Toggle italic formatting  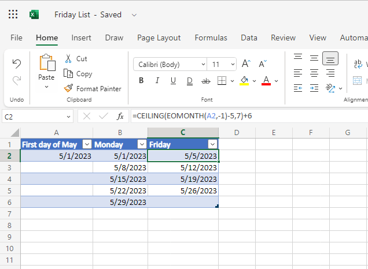tap(157, 81)
